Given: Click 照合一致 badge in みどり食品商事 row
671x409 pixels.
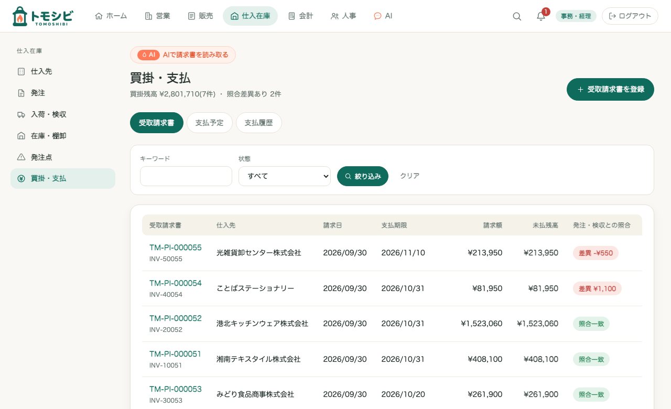Looking at the screenshot, I should point(591,394).
